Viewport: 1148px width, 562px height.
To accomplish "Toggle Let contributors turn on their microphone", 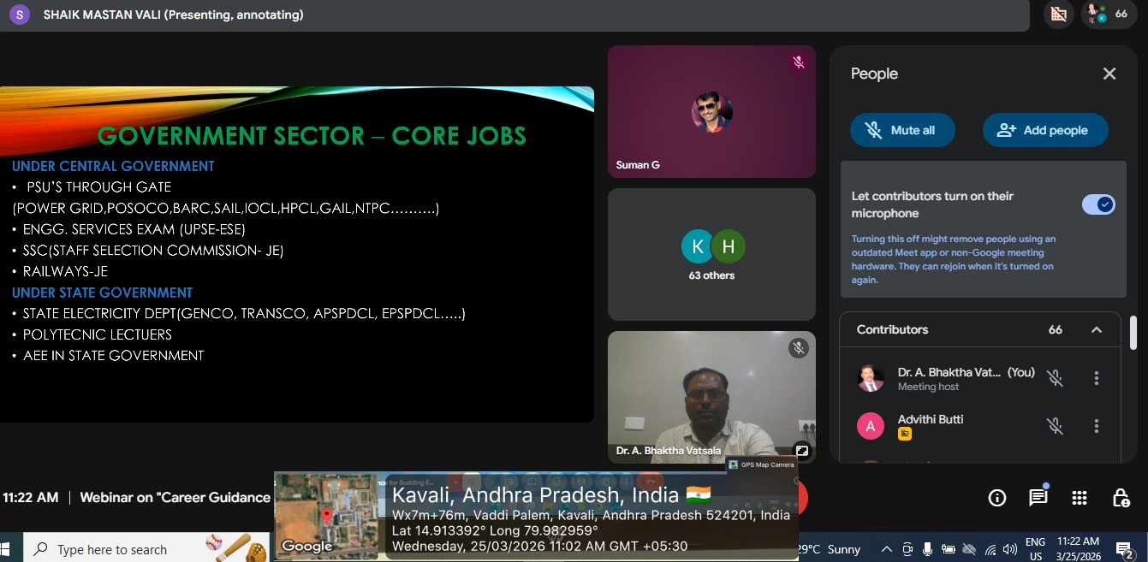I will pos(1098,204).
